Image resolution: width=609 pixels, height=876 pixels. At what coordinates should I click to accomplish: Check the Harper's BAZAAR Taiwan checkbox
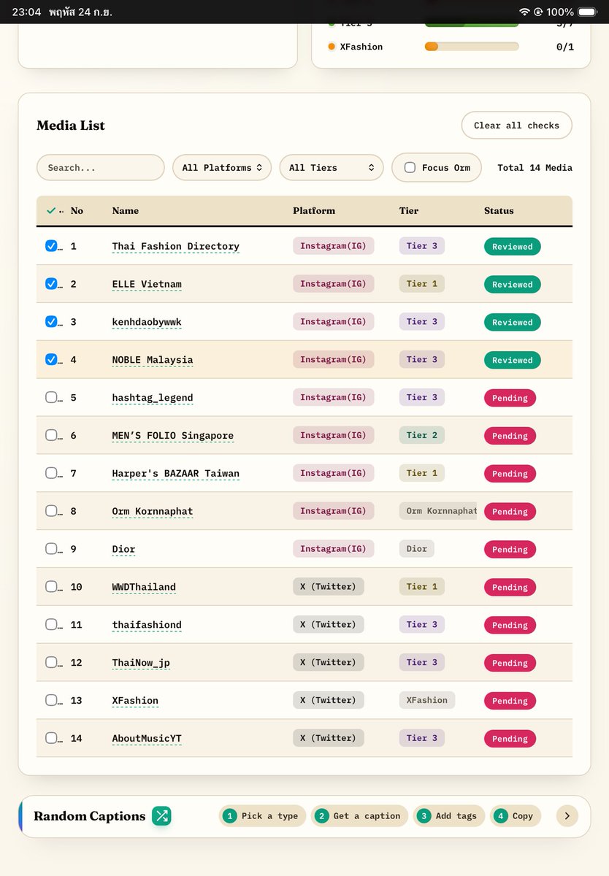pyautogui.click(x=51, y=474)
